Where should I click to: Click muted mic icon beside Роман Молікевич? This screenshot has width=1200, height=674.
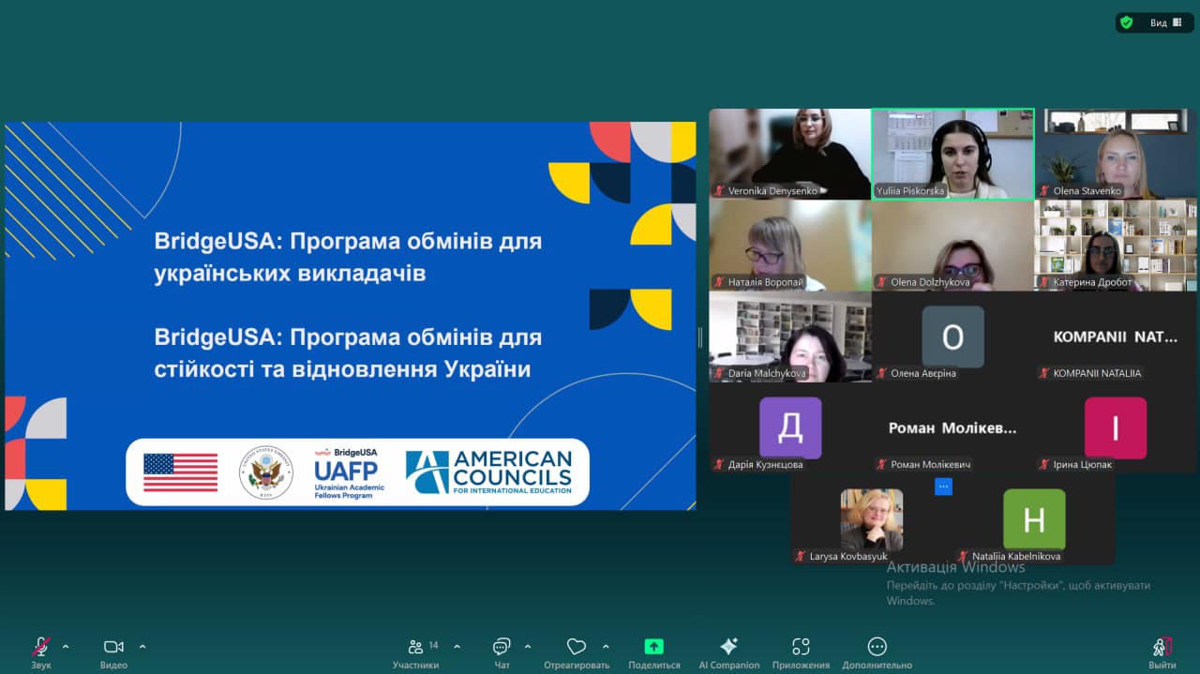coord(882,464)
